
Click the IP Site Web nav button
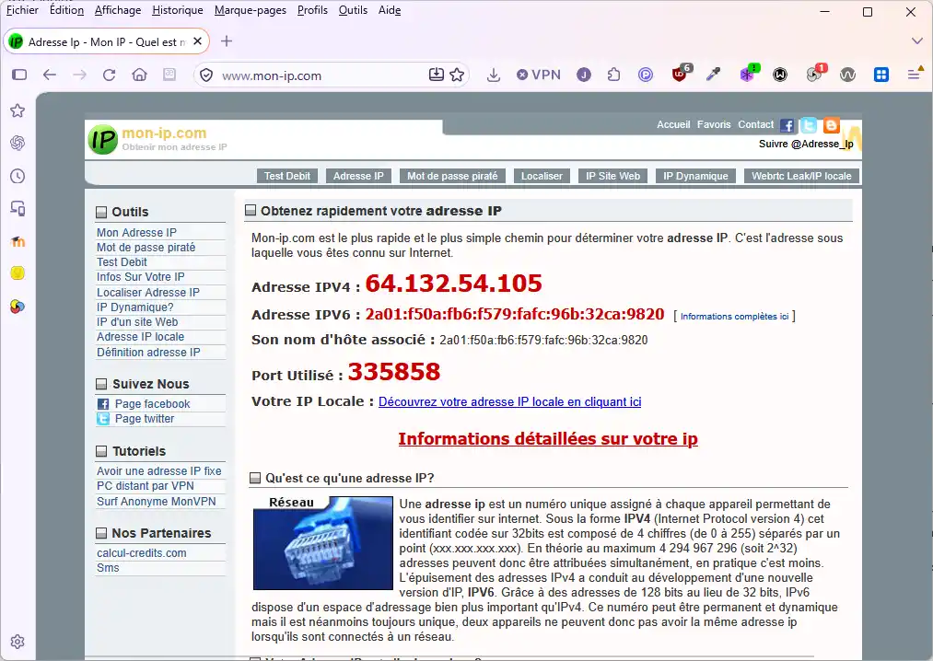(x=612, y=176)
